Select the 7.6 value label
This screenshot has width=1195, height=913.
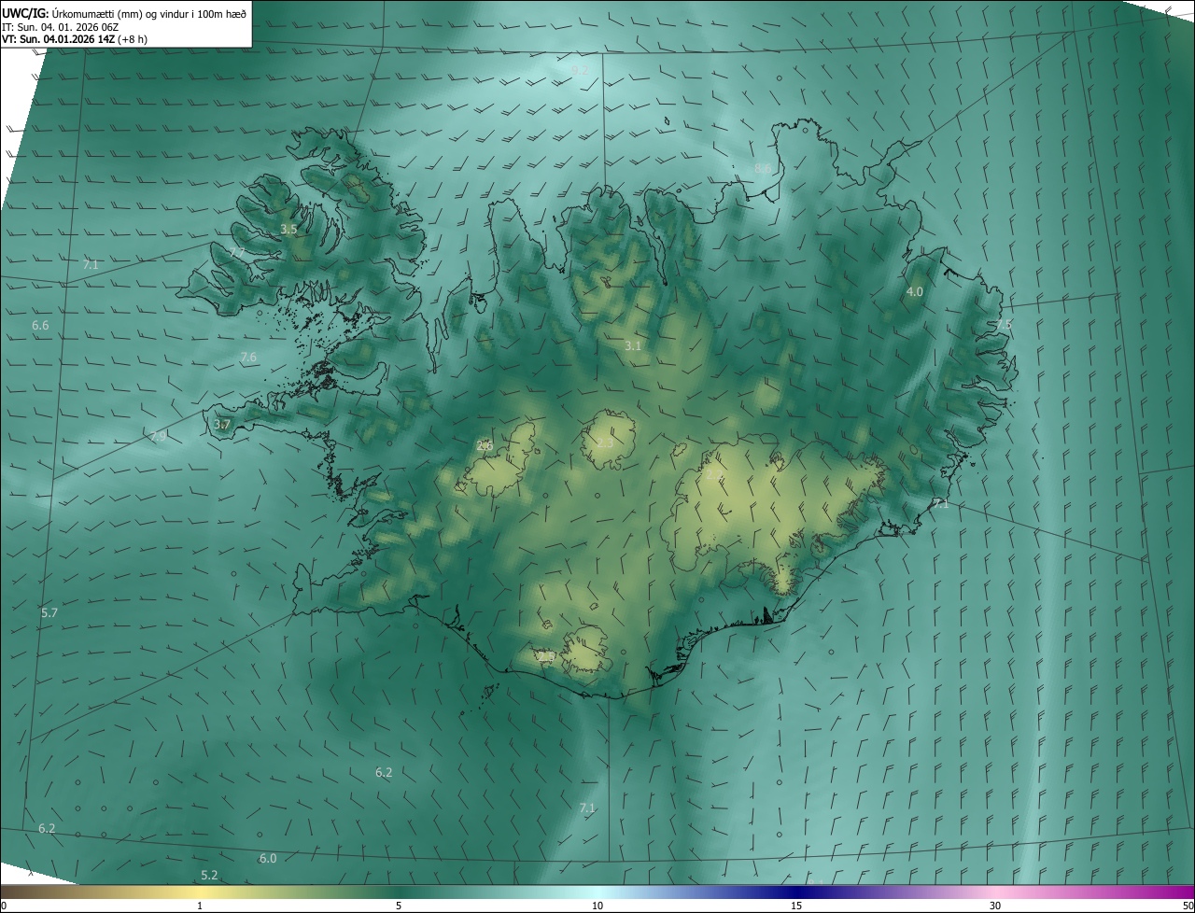pos(248,357)
